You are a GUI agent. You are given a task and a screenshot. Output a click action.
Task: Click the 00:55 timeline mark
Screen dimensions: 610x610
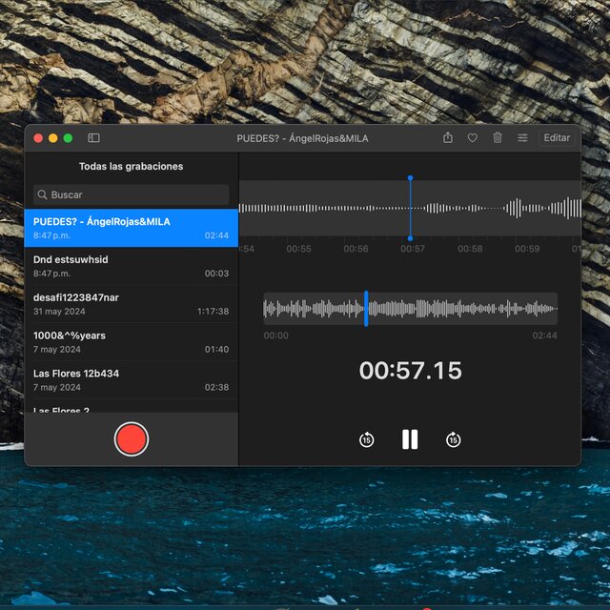pos(298,249)
